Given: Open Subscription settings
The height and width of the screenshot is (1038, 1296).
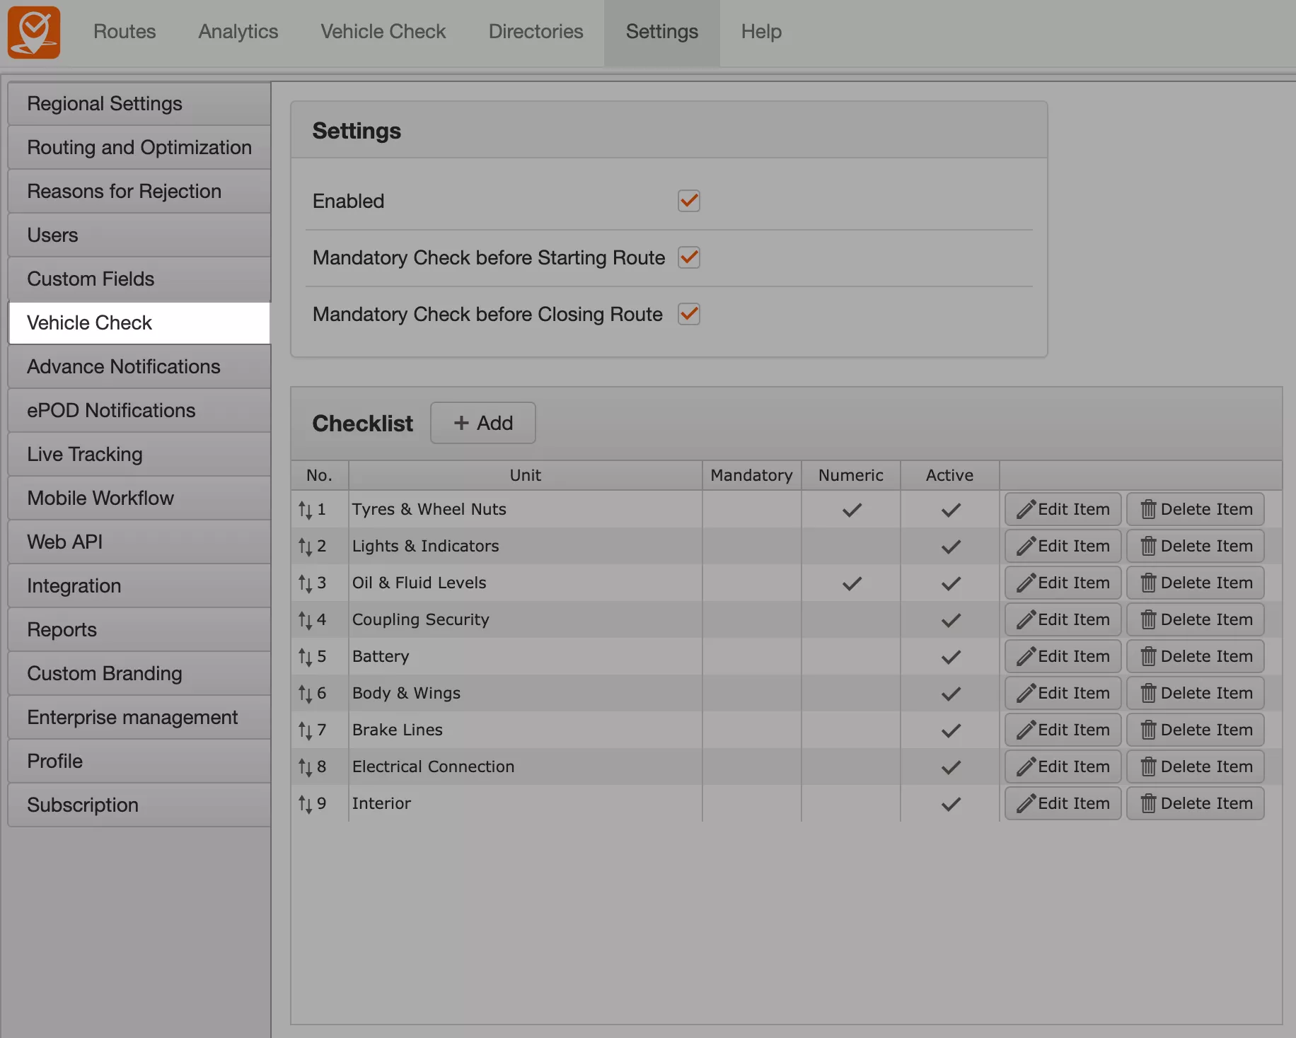Looking at the screenshot, I should pos(139,805).
